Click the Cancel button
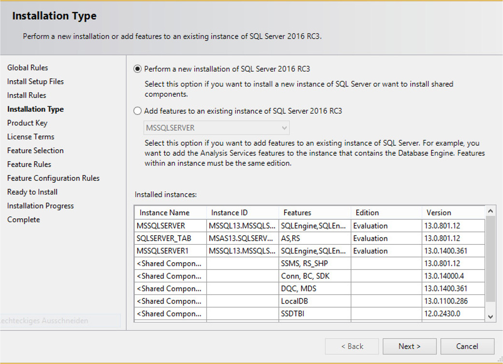 467,346
